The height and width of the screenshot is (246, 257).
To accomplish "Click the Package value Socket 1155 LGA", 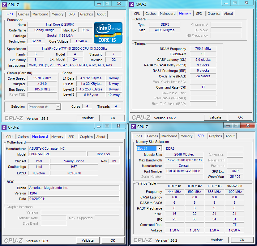I will click(x=60, y=36).
